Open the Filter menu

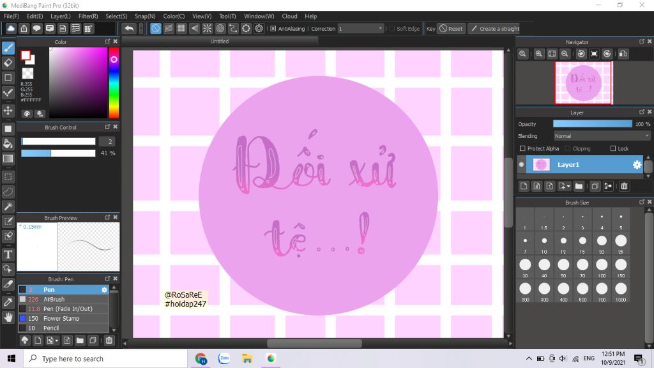click(88, 16)
